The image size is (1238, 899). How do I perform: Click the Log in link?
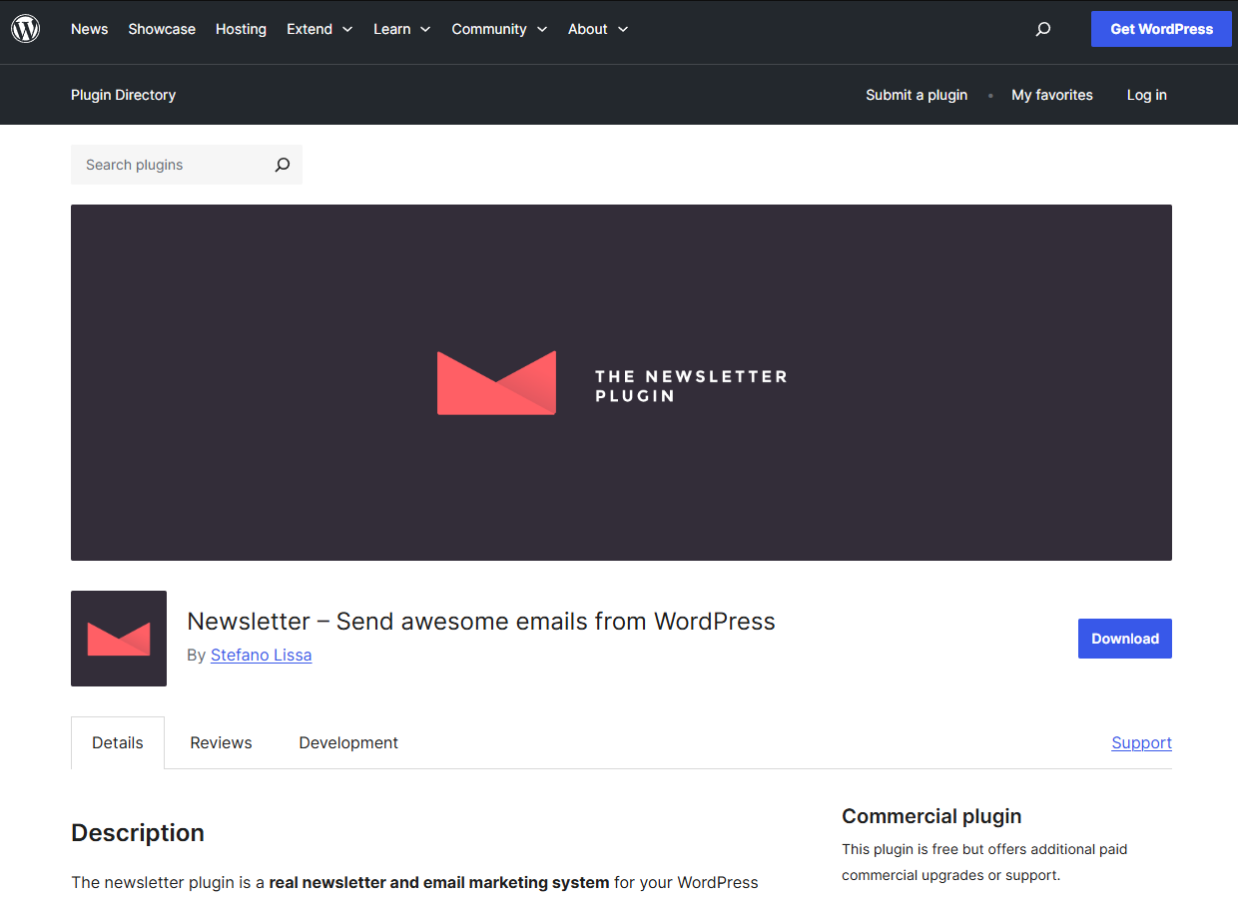(x=1147, y=95)
